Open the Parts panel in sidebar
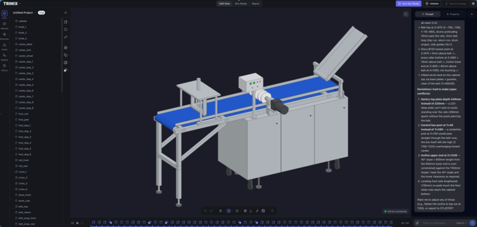This screenshot has width=477, height=227. (4, 14)
